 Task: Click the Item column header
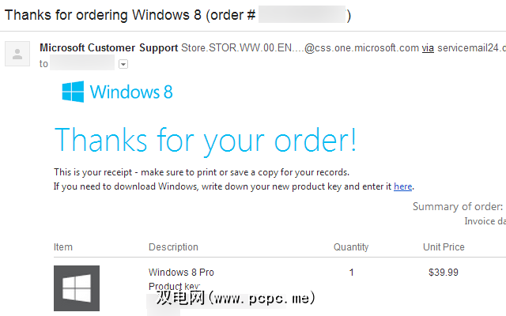(x=63, y=247)
